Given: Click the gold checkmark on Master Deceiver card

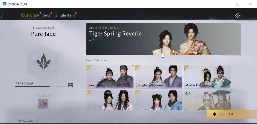Looking at the screenshot, I should pyautogui.click(x=187, y=68).
